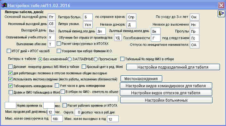Click Оплачиваемый учебн. отпуск field У

tap(52, 37)
